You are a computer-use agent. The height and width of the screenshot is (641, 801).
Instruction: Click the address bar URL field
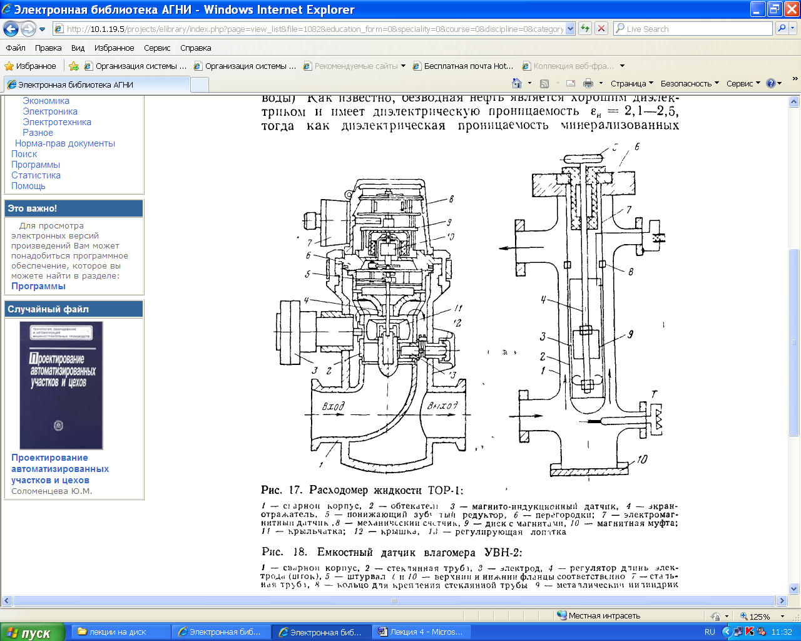click(309, 29)
